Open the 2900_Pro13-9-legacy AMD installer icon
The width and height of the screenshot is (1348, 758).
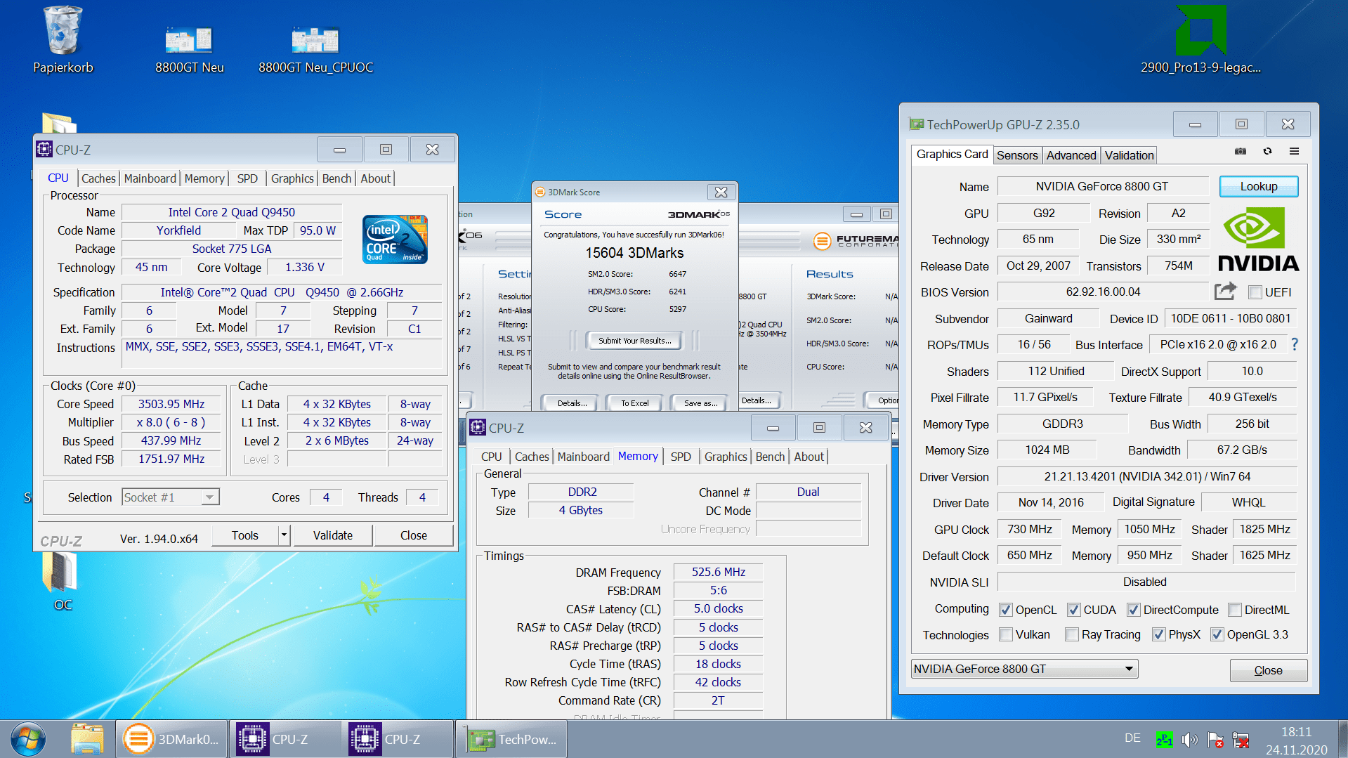point(1200,40)
